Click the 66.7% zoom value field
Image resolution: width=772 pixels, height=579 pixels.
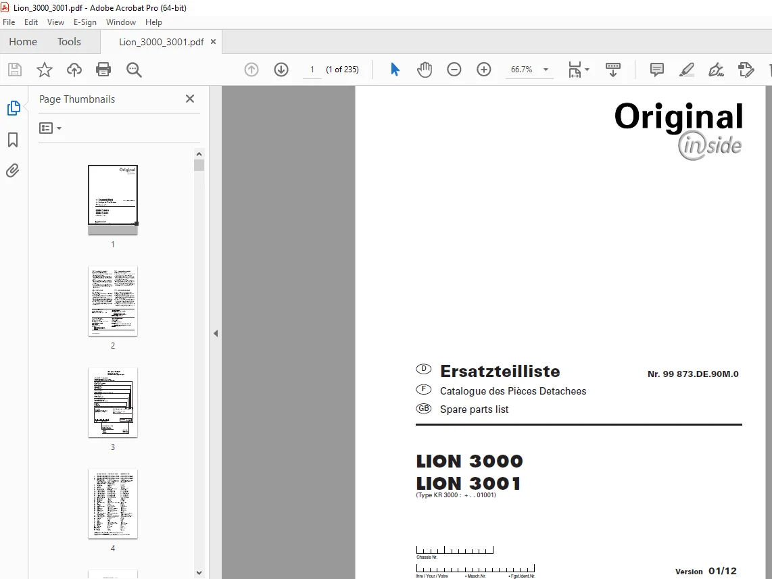coord(522,70)
